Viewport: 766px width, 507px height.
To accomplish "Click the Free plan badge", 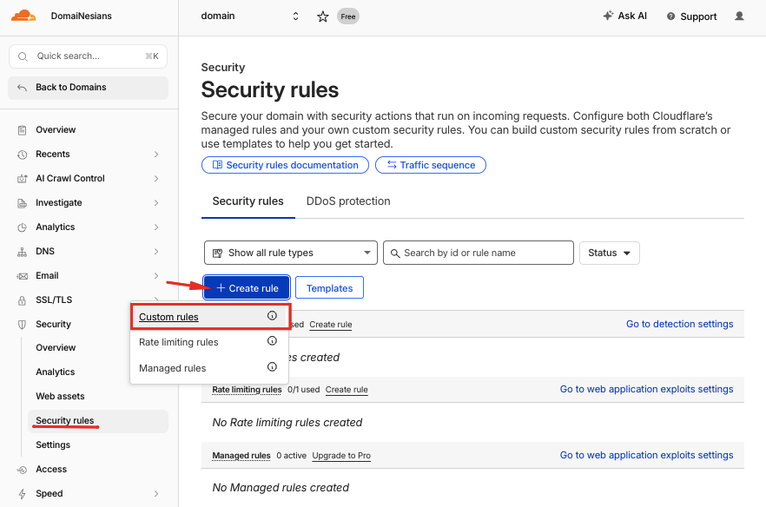I will coord(347,16).
